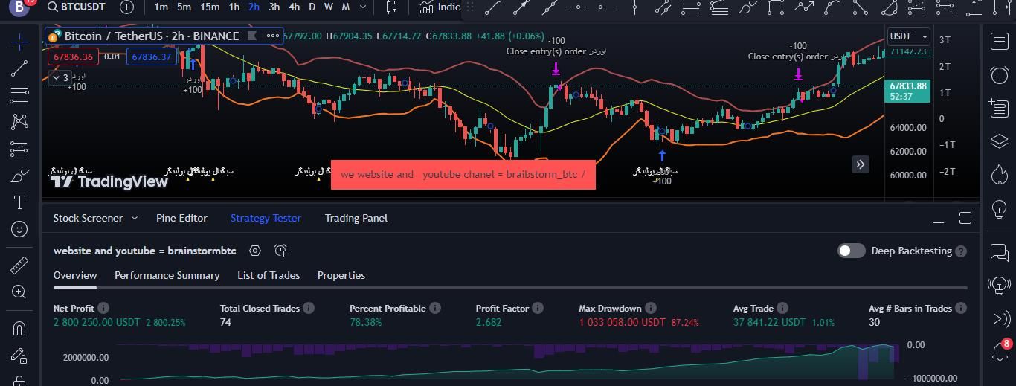Open the Trading Panel tab

(356, 218)
